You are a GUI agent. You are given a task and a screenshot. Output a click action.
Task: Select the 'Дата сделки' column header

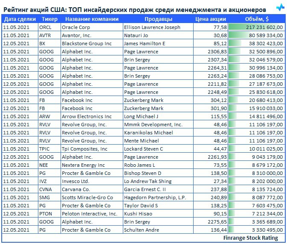20,19
